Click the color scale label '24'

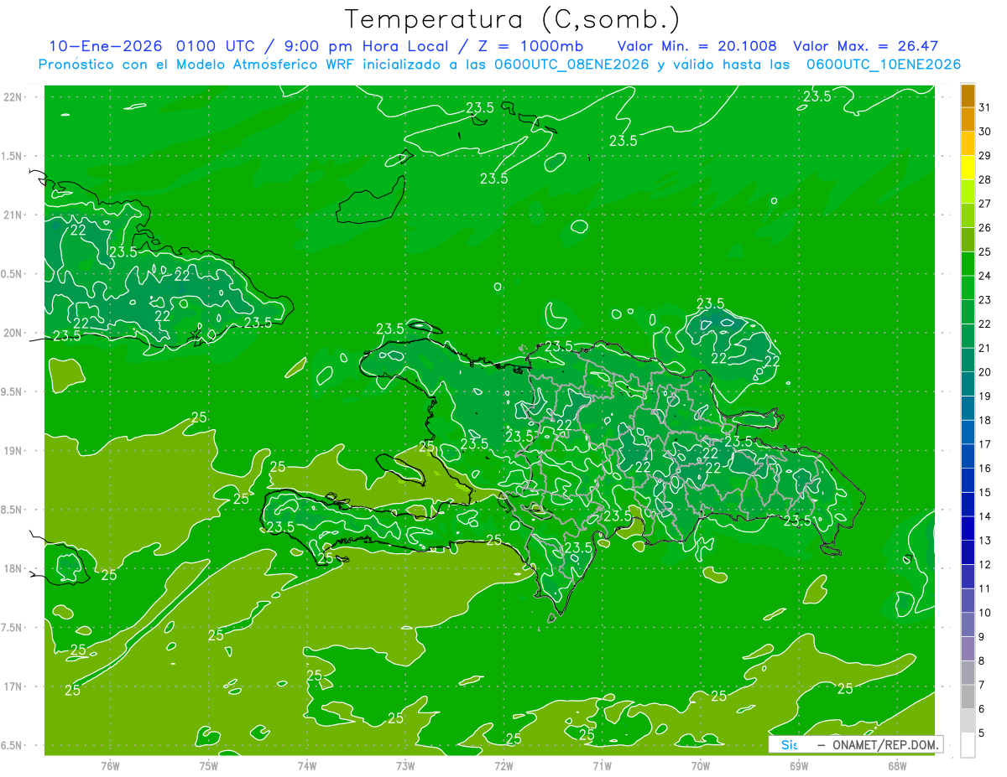[985, 276]
